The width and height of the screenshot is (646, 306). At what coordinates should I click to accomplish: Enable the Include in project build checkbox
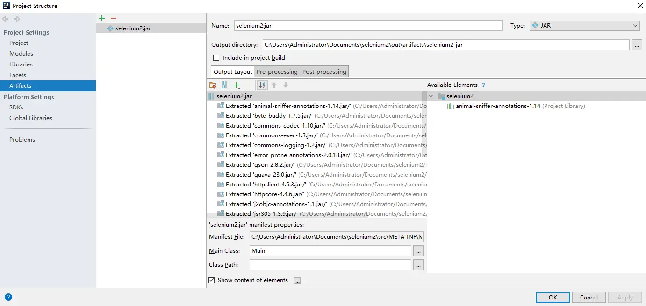pyautogui.click(x=216, y=58)
